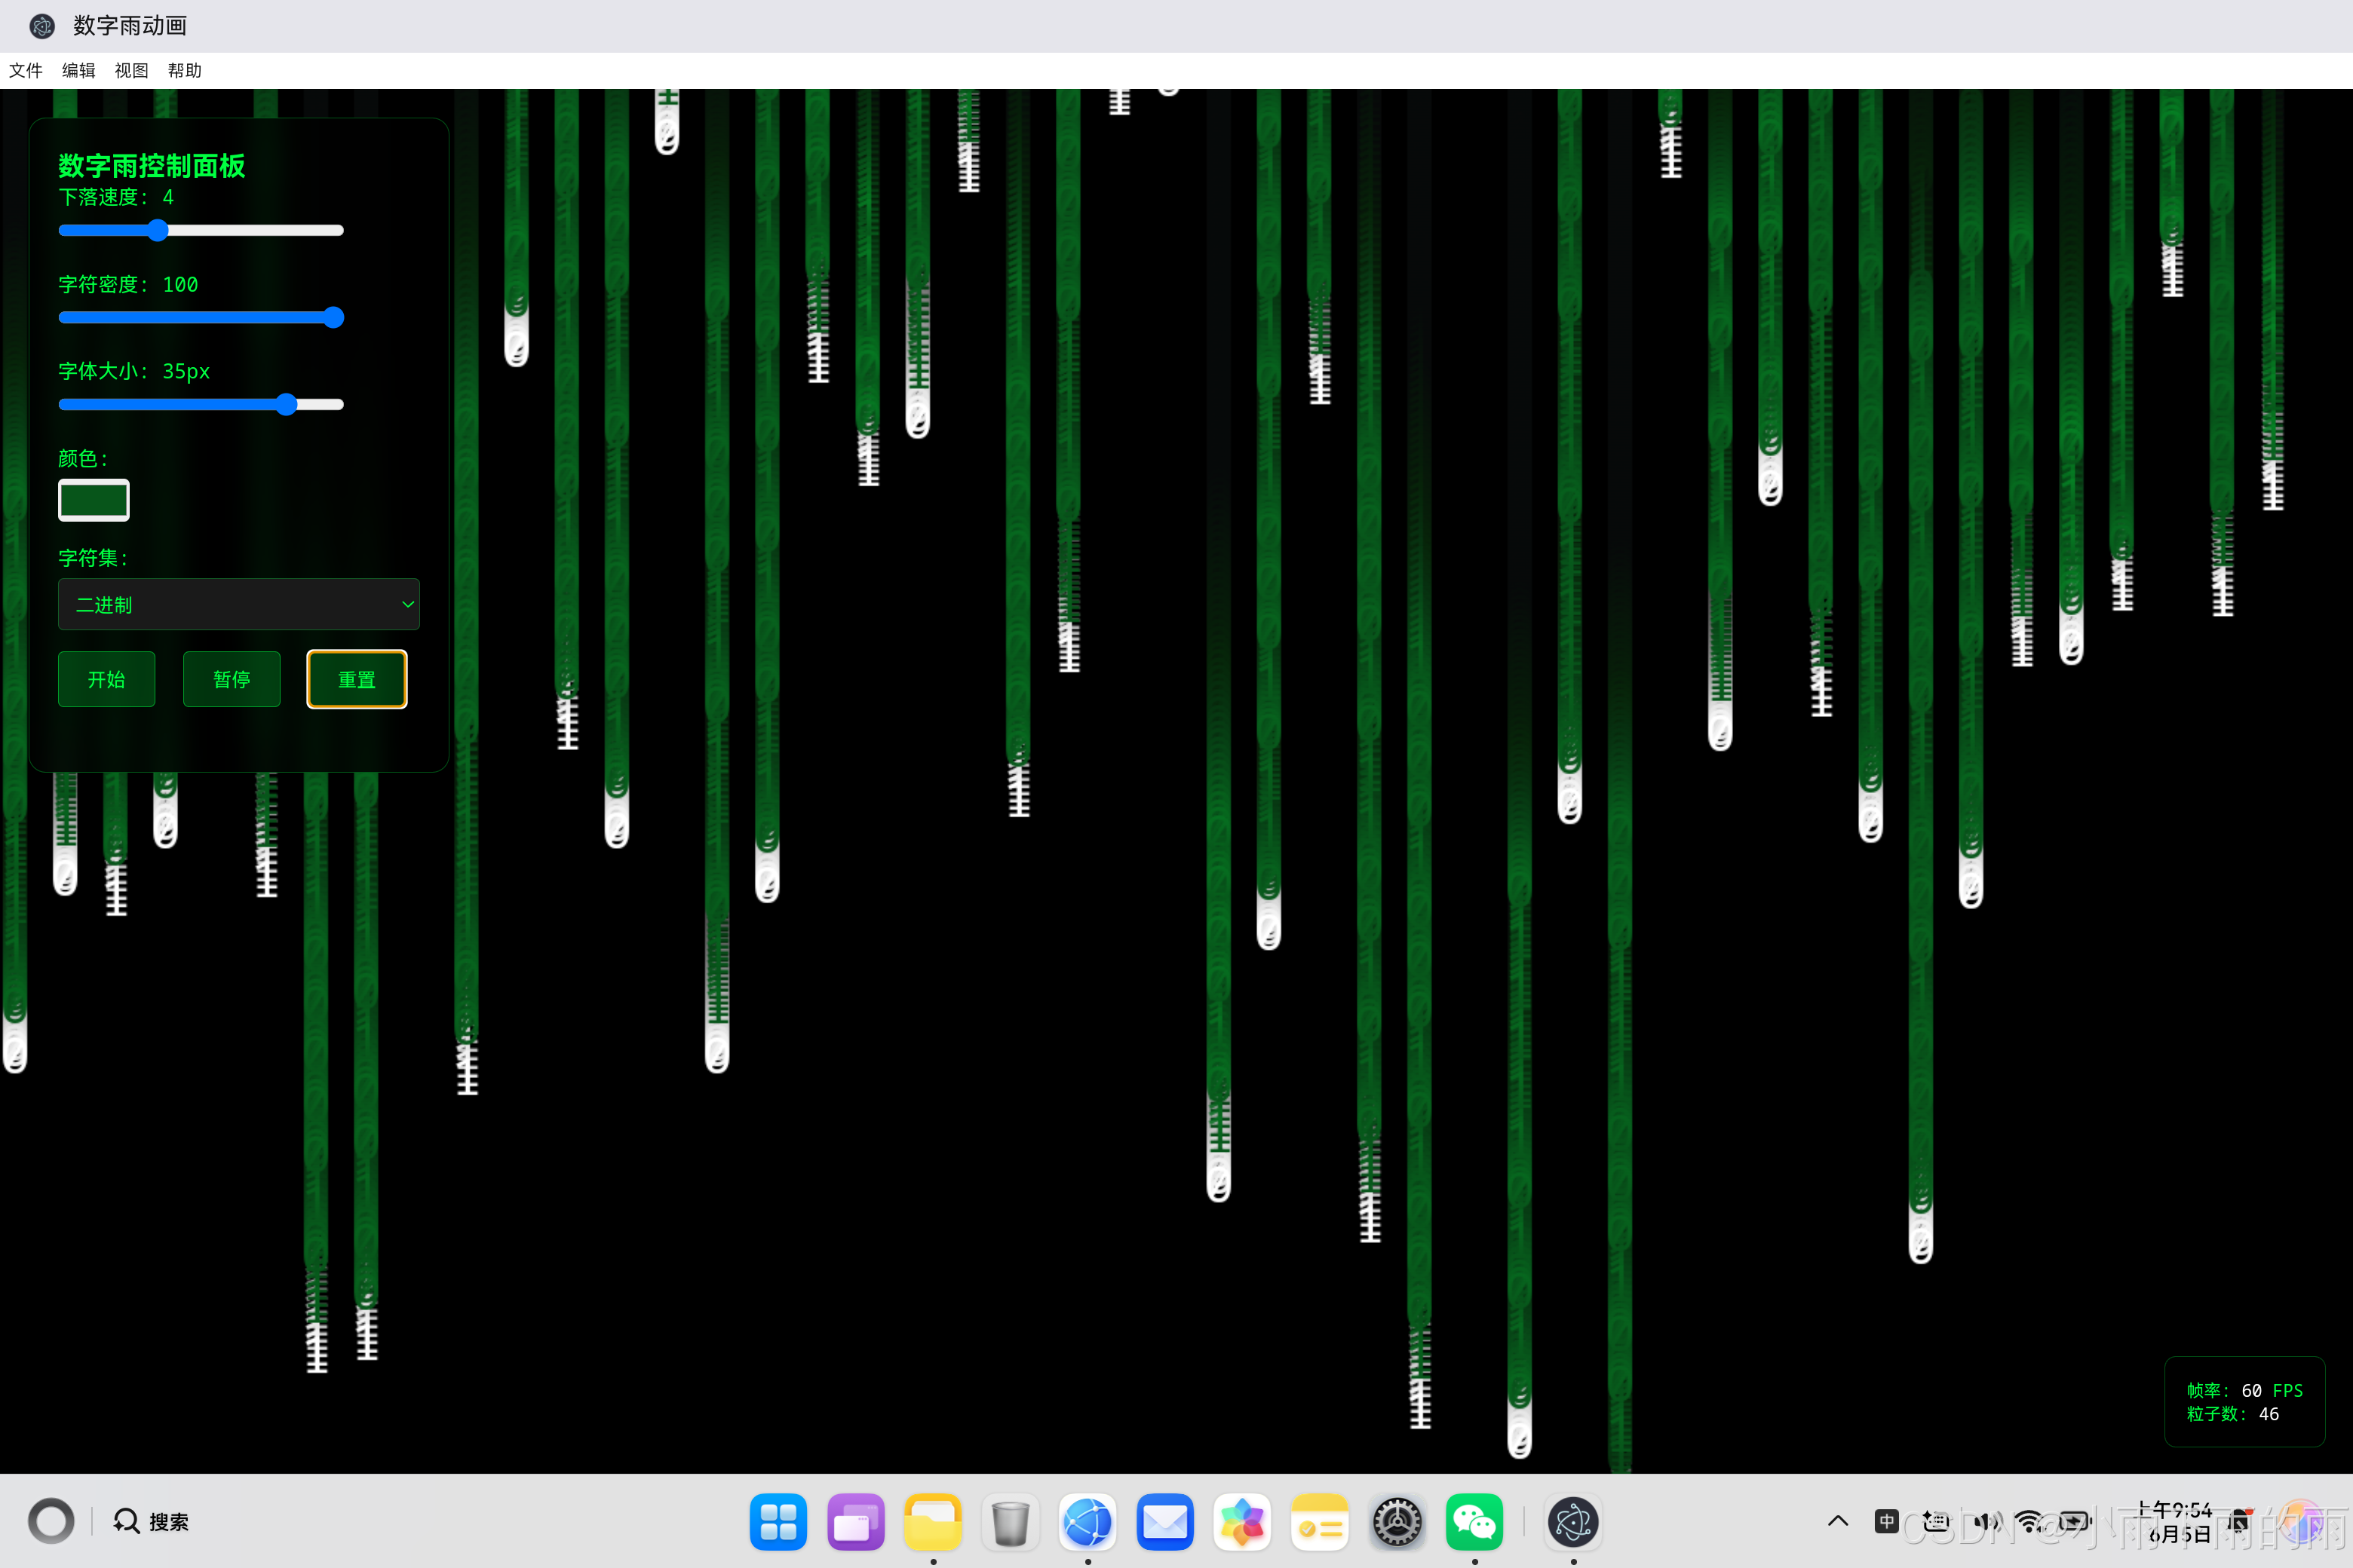
Task: Open the Mail envelope app
Action: [x=1164, y=1522]
